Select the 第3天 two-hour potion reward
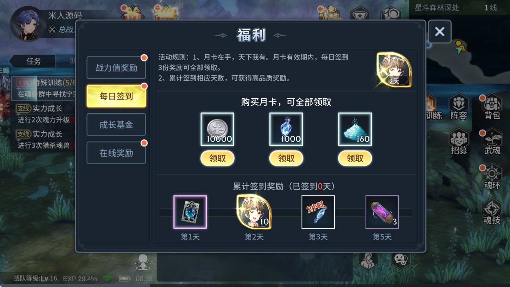The image size is (510, 287). coord(318,212)
